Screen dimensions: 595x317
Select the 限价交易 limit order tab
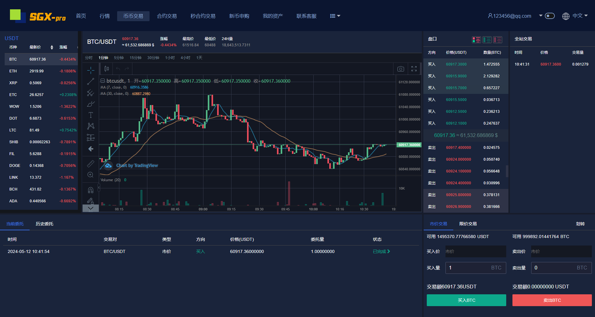point(468,224)
